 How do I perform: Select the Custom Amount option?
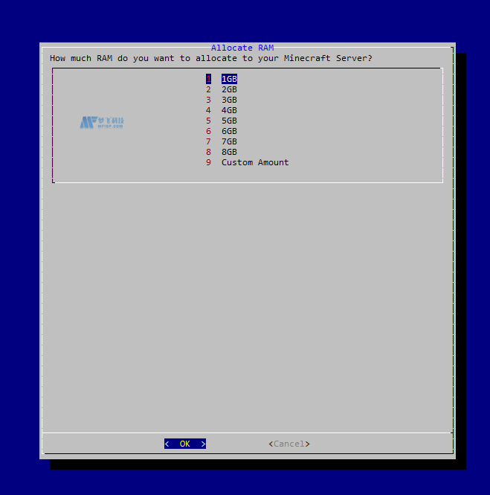click(x=254, y=162)
